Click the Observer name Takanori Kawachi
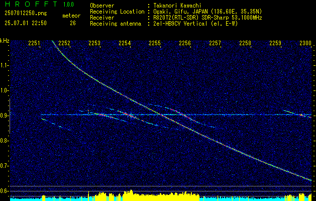Image resolution: width=316 pixels, height=201 pixels. click(176, 6)
